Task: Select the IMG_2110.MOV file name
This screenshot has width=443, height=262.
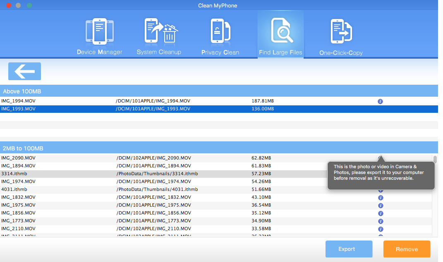Action: pyautogui.click(x=18, y=229)
